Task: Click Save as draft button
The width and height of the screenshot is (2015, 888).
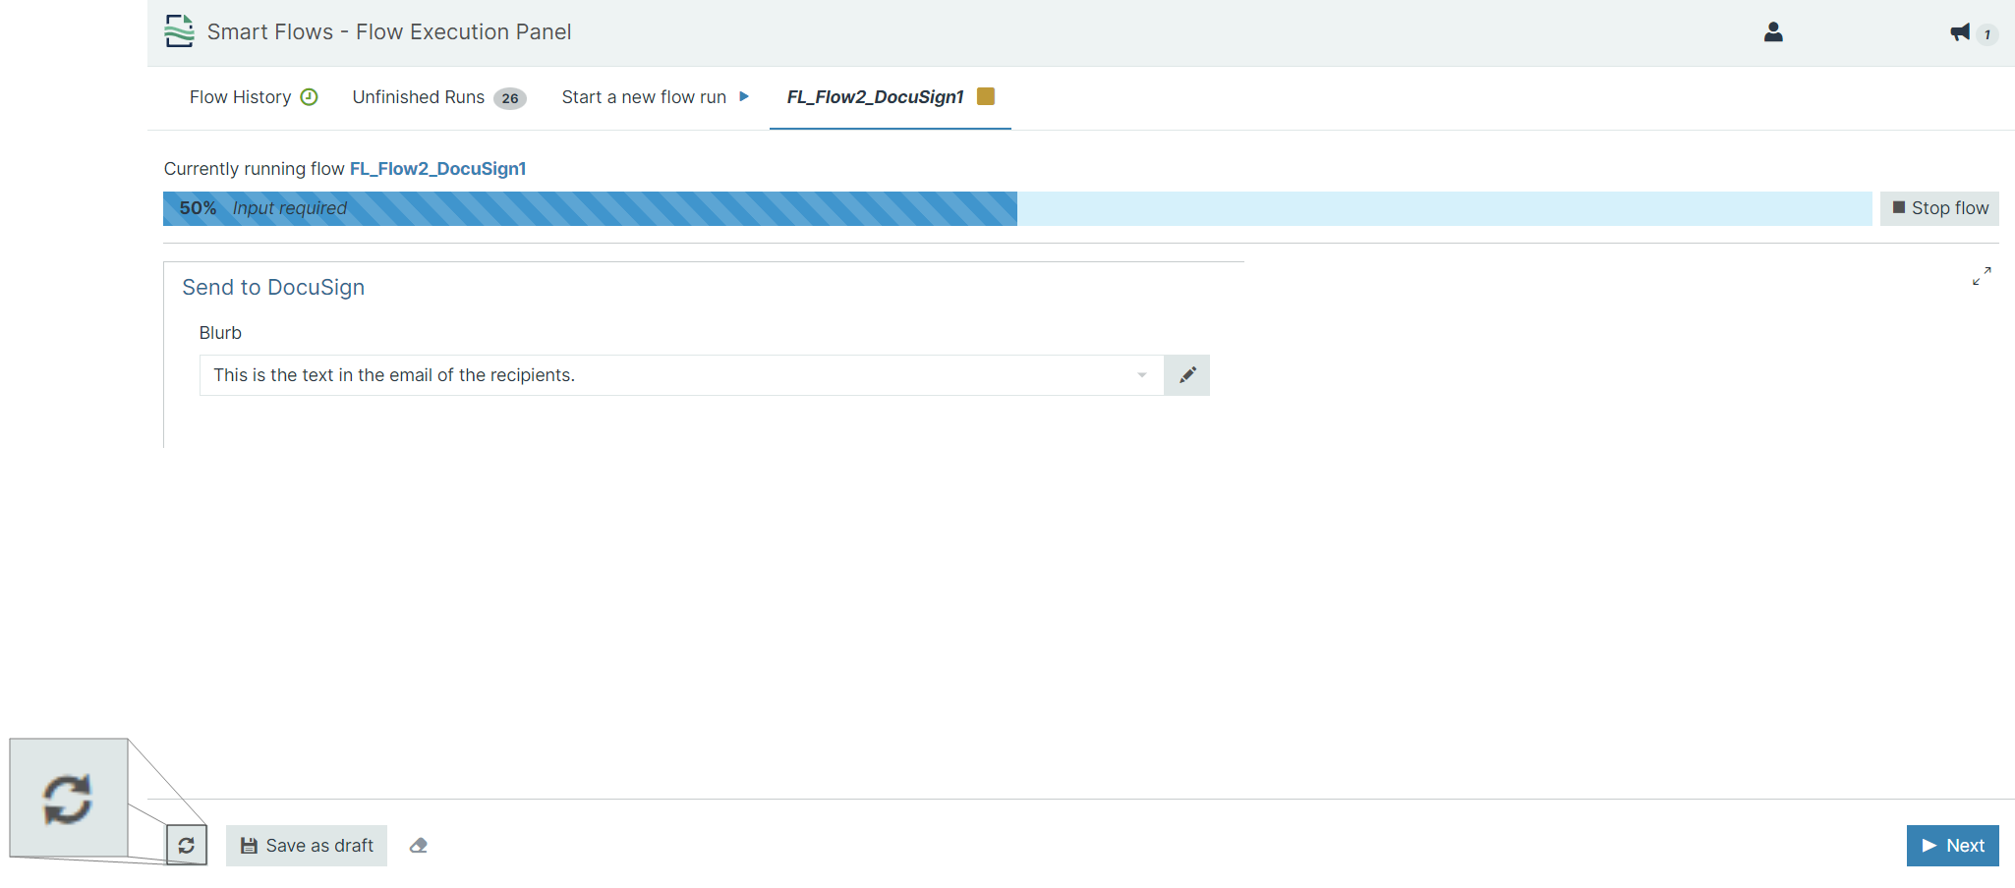Action: (x=307, y=846)
